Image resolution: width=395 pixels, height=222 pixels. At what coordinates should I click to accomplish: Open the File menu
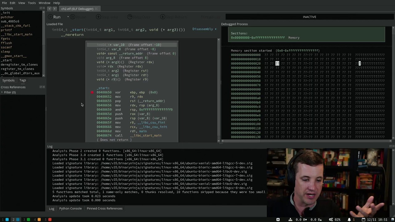4,3
